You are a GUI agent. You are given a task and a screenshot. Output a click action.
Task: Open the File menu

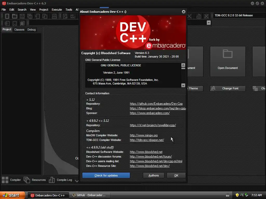point(4,10)
